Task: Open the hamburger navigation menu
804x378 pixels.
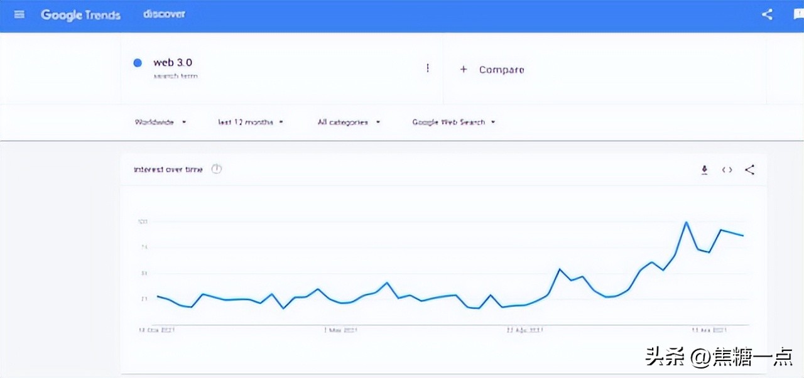Action: click(19, 14)
